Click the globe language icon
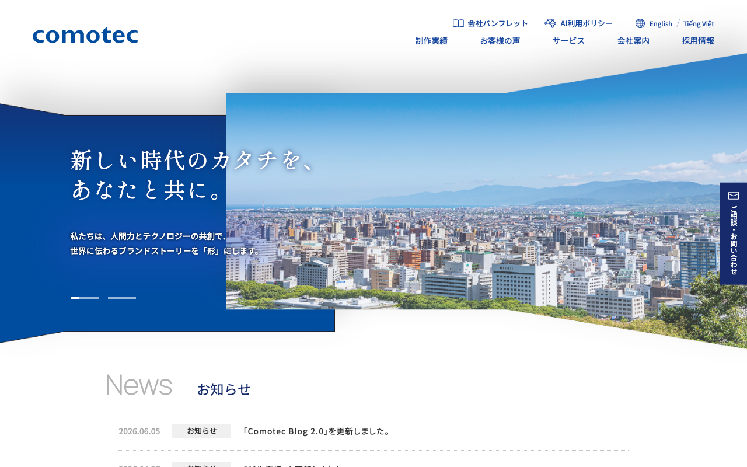The width and height of the screenshot is (747, 467). pos(640,23)
